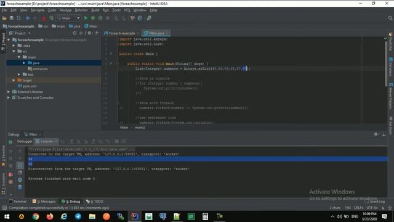
Task: Click Evaluate Expression calculator icon
Action: (116, 141)
